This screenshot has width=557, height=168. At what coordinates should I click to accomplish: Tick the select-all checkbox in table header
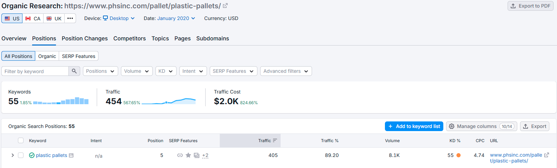coord(21,140)
